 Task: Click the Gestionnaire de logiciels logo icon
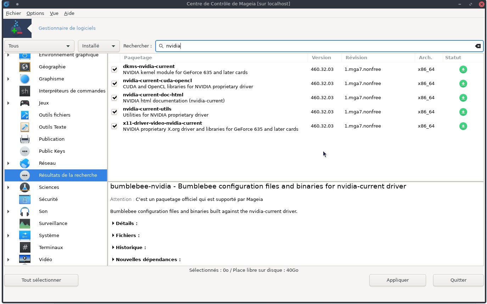pyautogui.click(x=17, y=28)
